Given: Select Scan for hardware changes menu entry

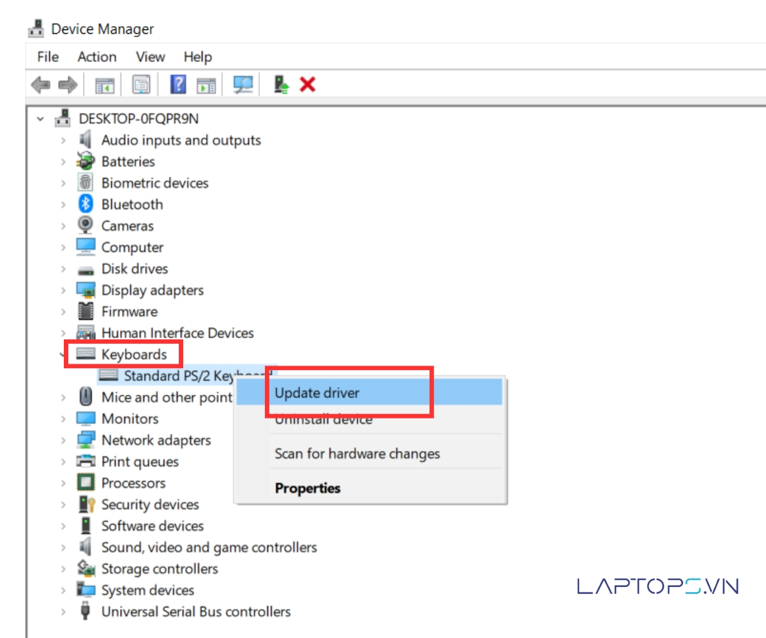Looking at the screenshot, I should pos(357,454).
